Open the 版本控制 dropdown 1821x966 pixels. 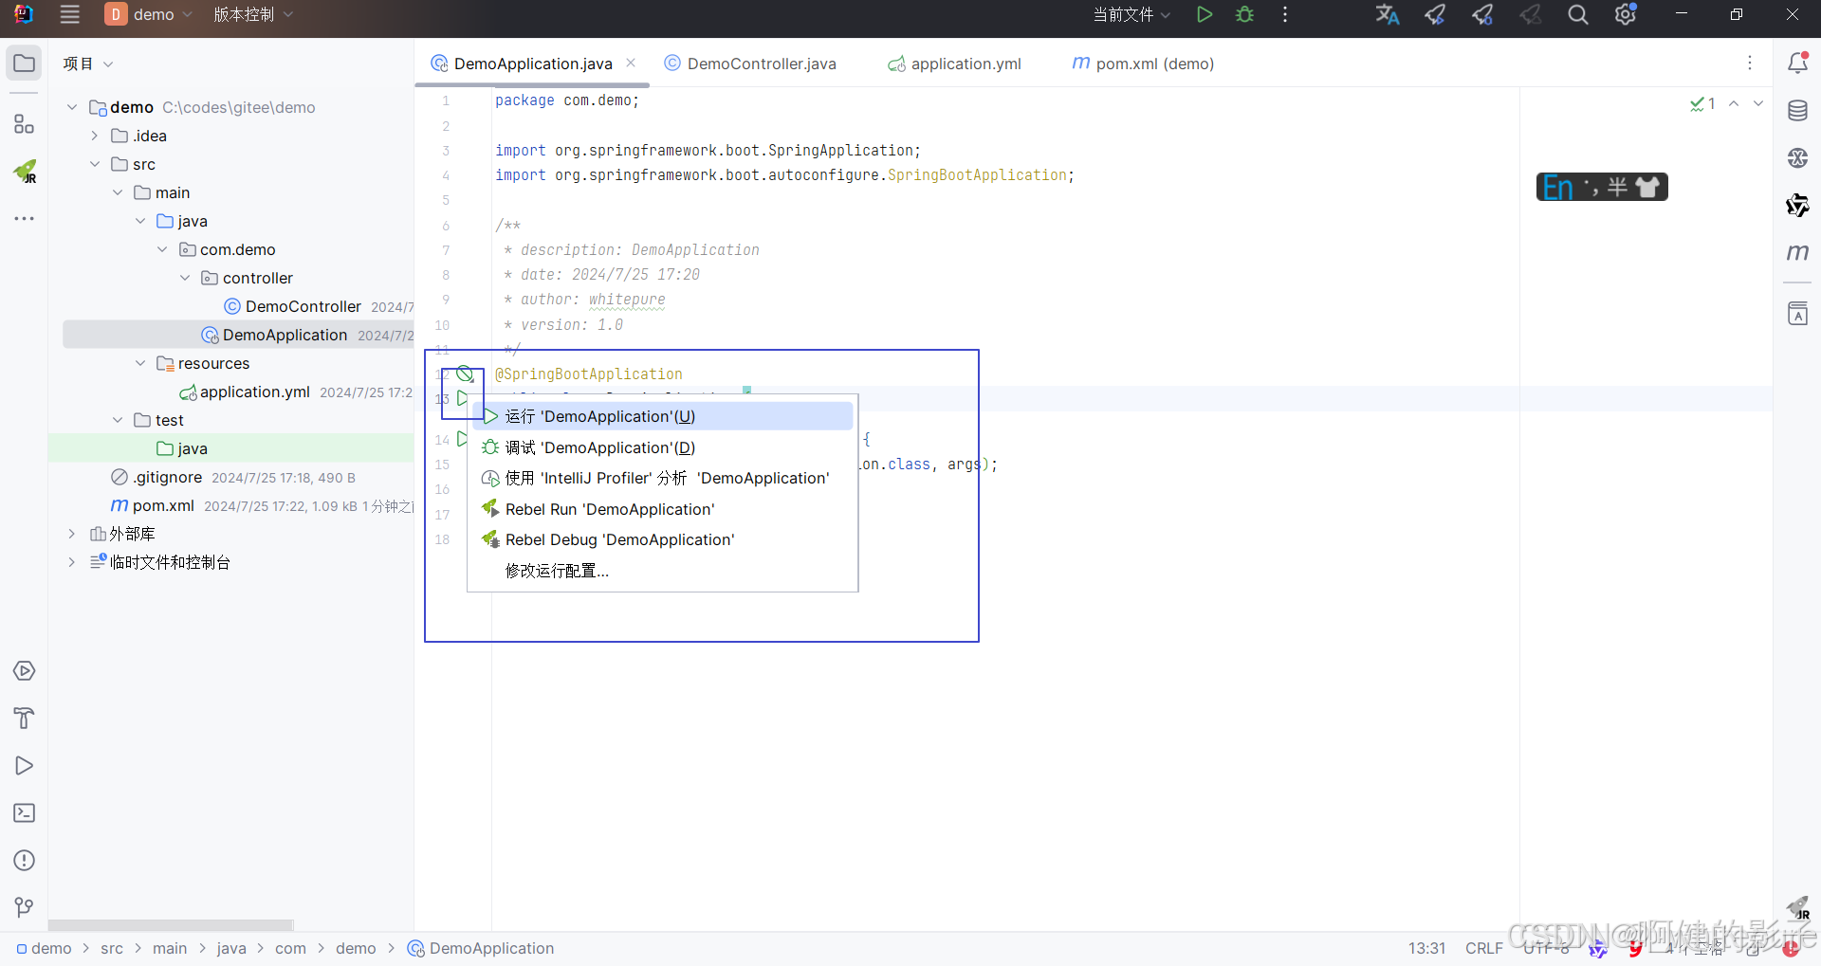click(253, 14)
